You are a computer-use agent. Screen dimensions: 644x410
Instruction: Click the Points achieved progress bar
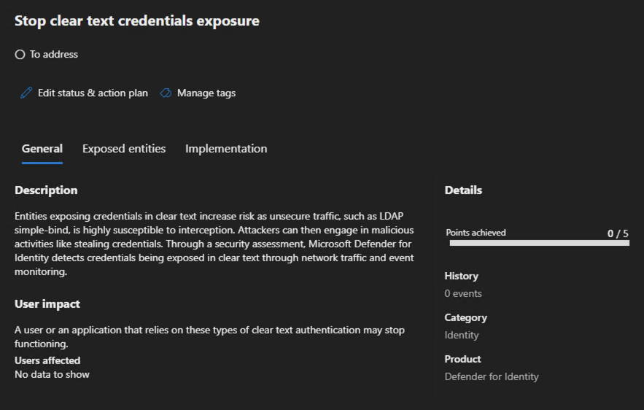point(539,243)
